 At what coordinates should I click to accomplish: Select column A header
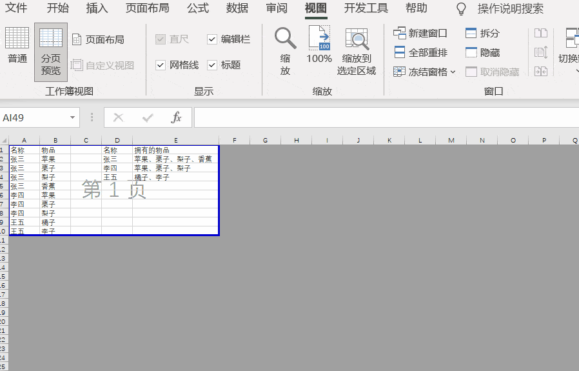(24, 141)
